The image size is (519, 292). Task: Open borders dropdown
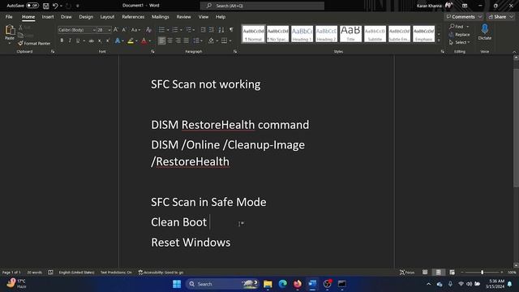tap(230, 41)
